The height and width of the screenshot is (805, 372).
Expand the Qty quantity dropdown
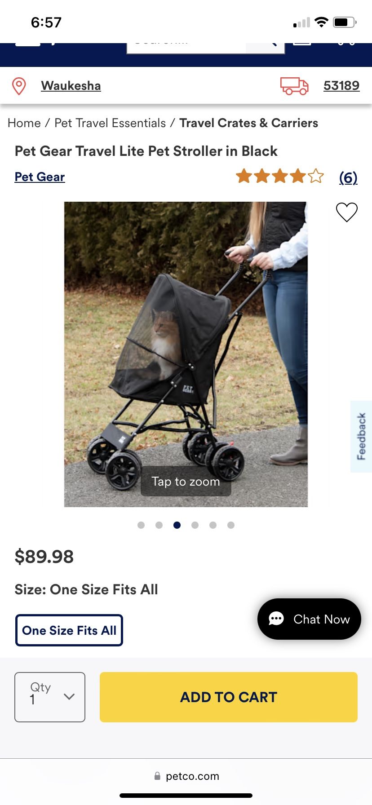[50, 697]
